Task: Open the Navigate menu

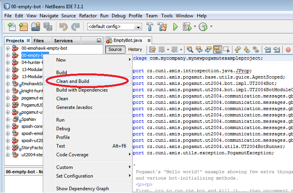Action: coord(49,16)
